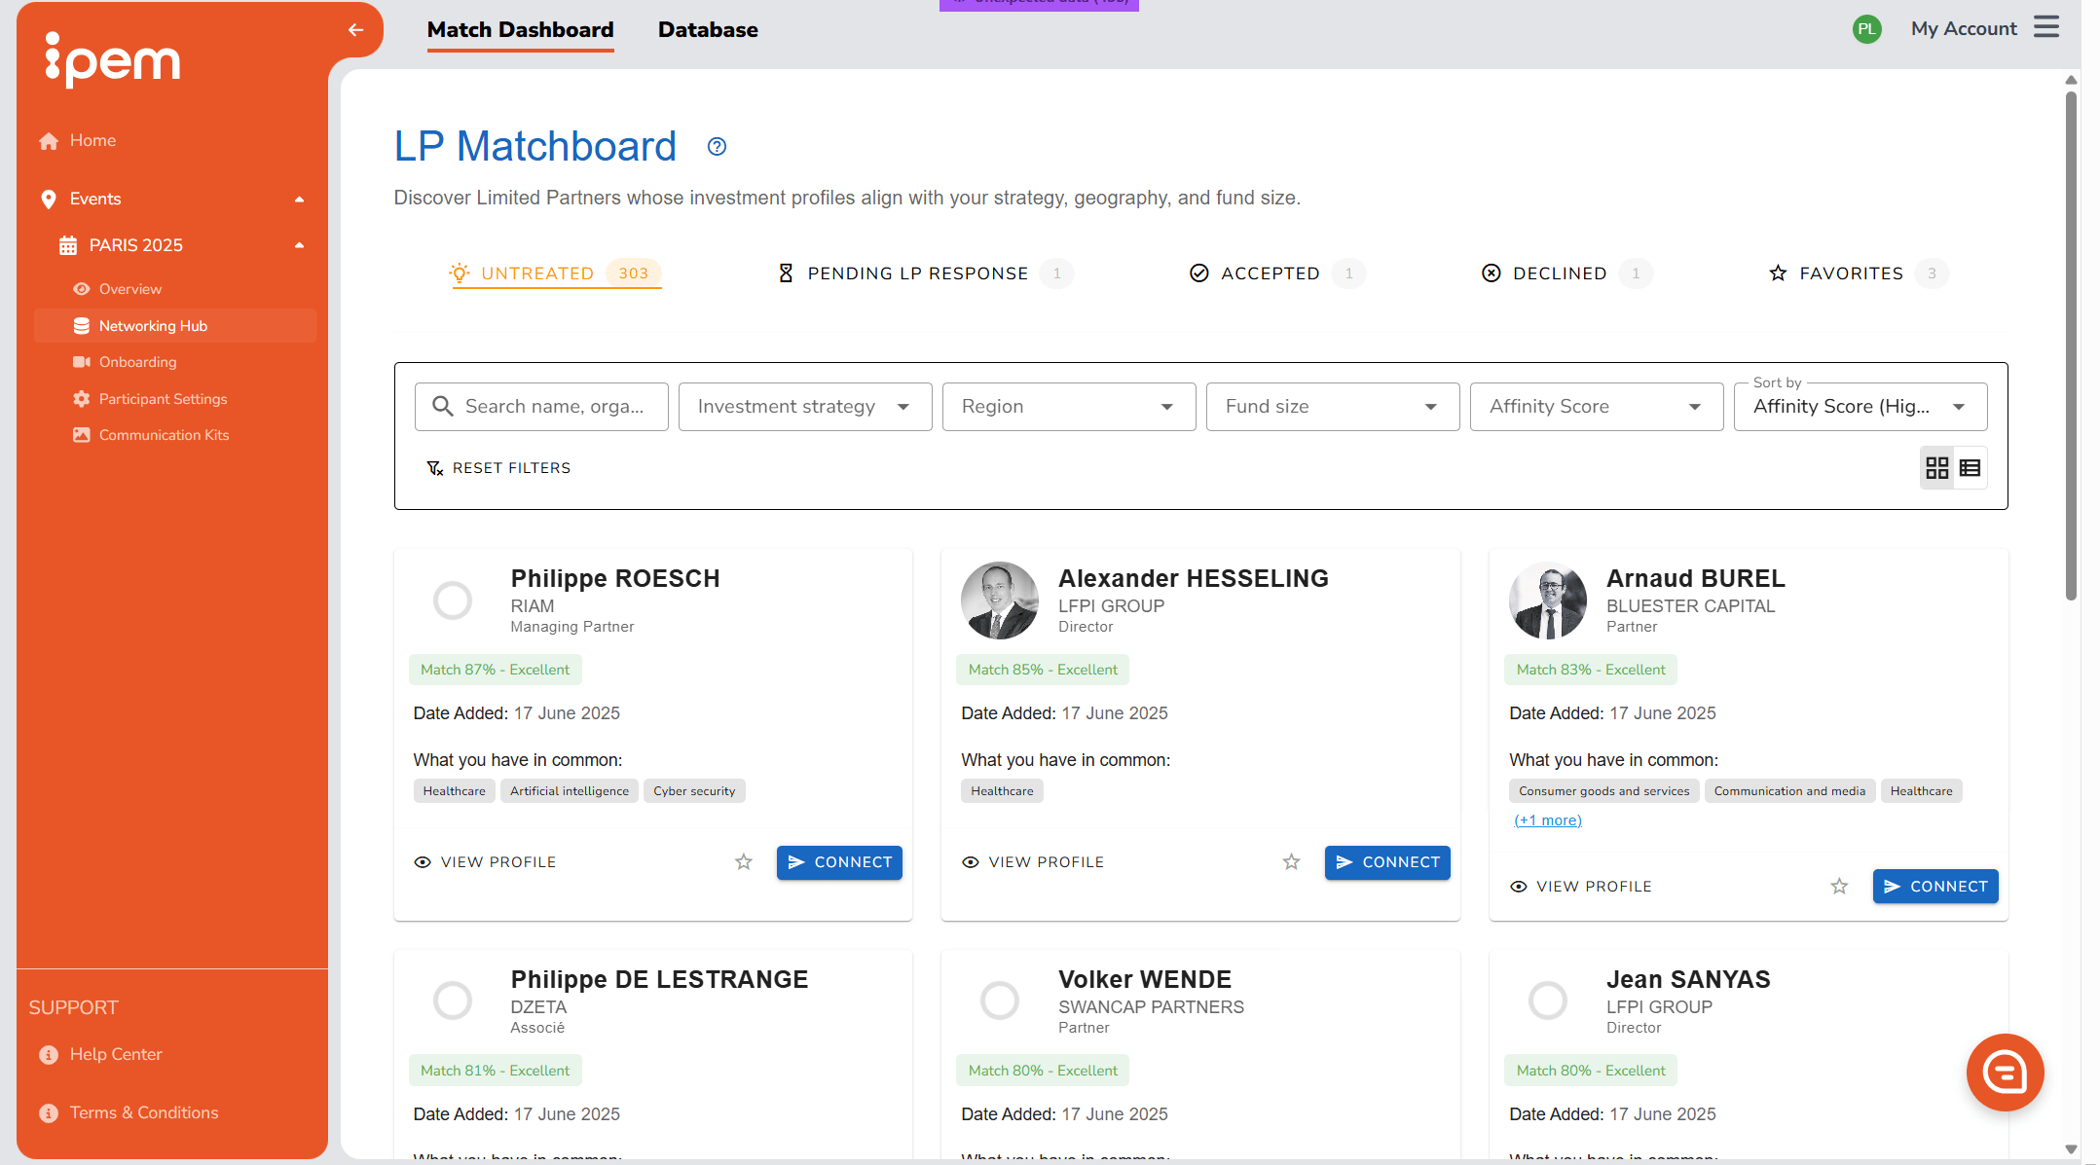Open Investment strategy dropdown
Viewport: 2100px width, 1165px height.
click(805, 407)
